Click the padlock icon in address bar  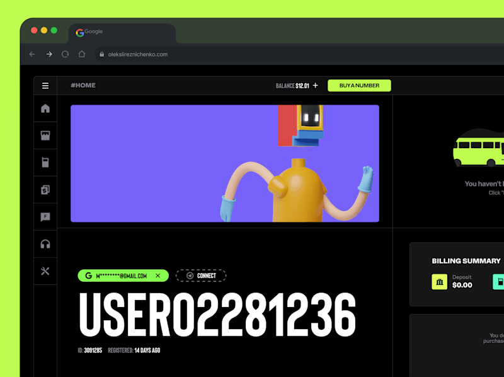click(102, 54)
